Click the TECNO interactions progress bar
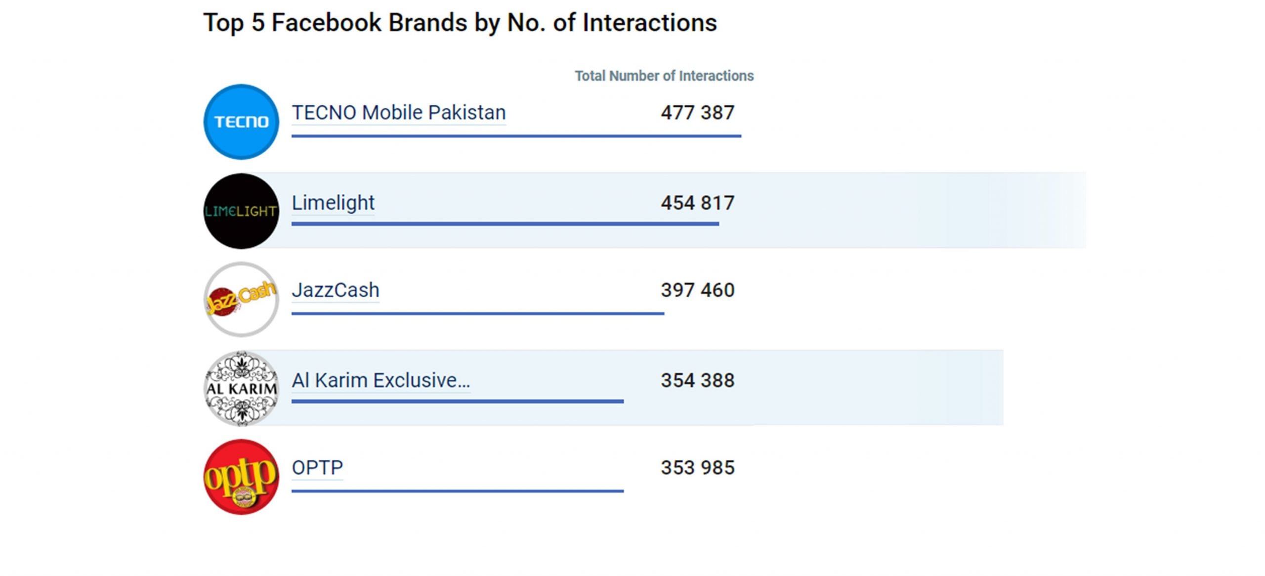1265x576 pixels. (x=516, y=136)
